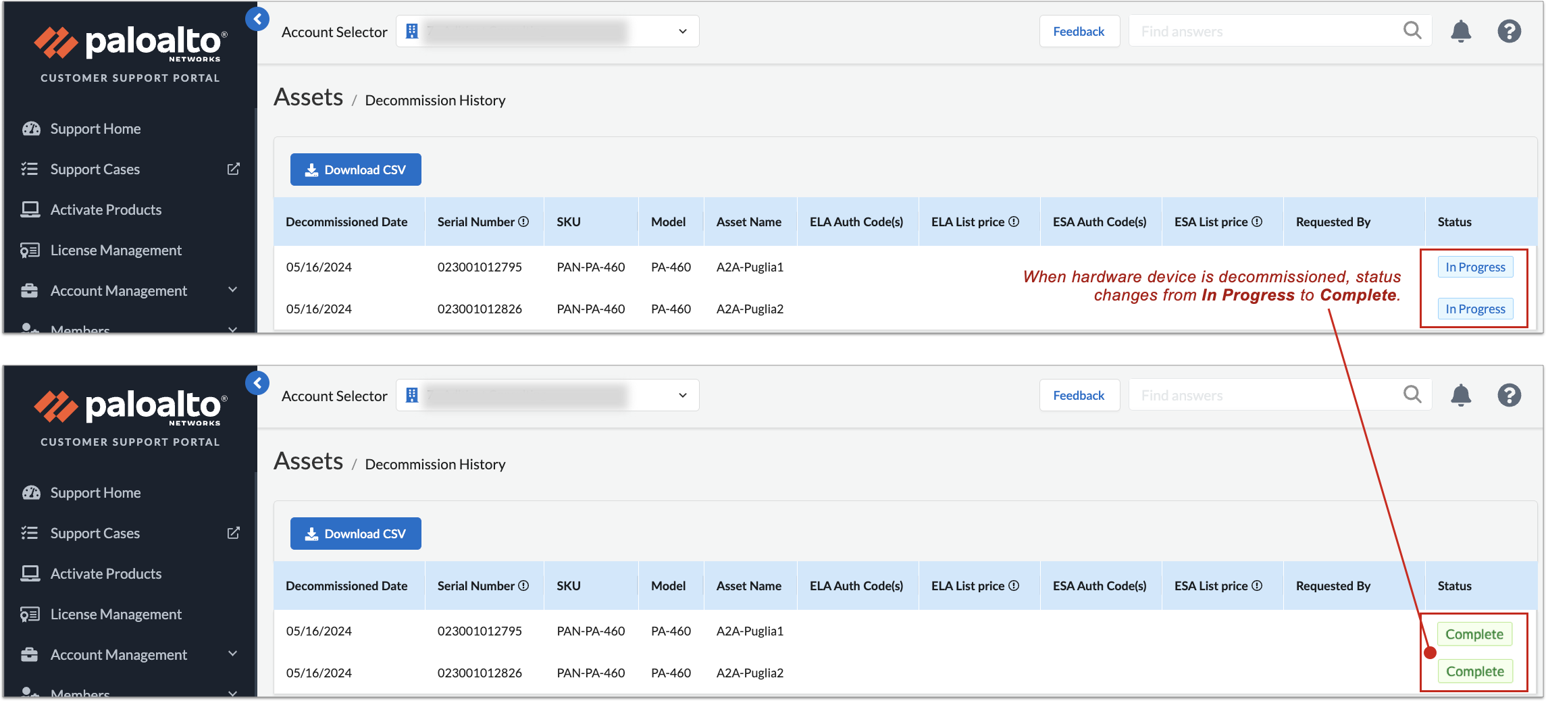Click Assets breadcrumb in the lower portal view
The width and height of the screenshot is (1546, 701).
click(x=309, y=461)
